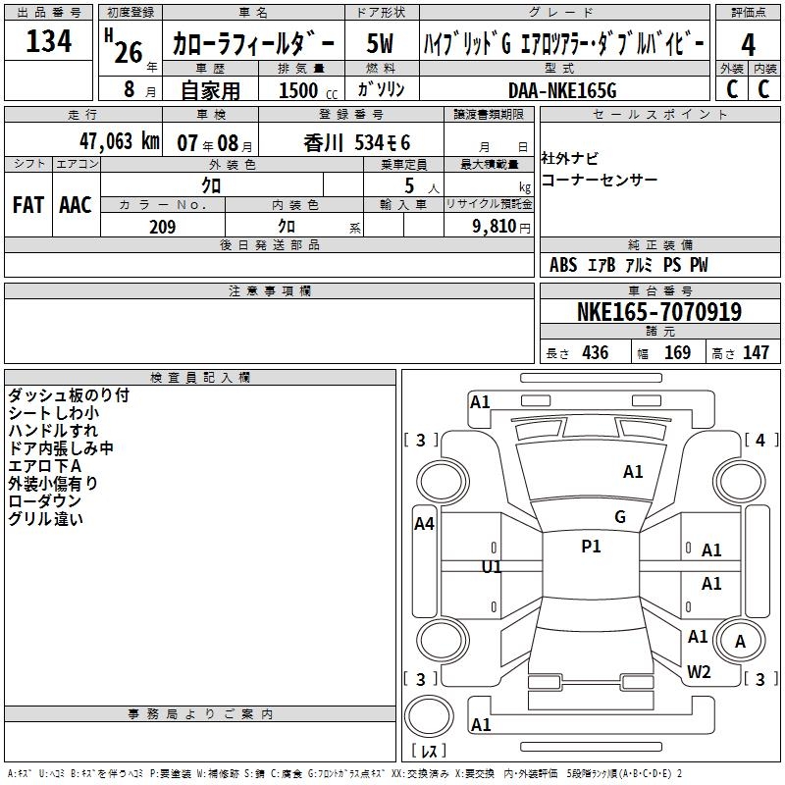Screen dimensions: 785x785
Task: Click the inspection date 07年08月
Action: click(x=215, y=143)
